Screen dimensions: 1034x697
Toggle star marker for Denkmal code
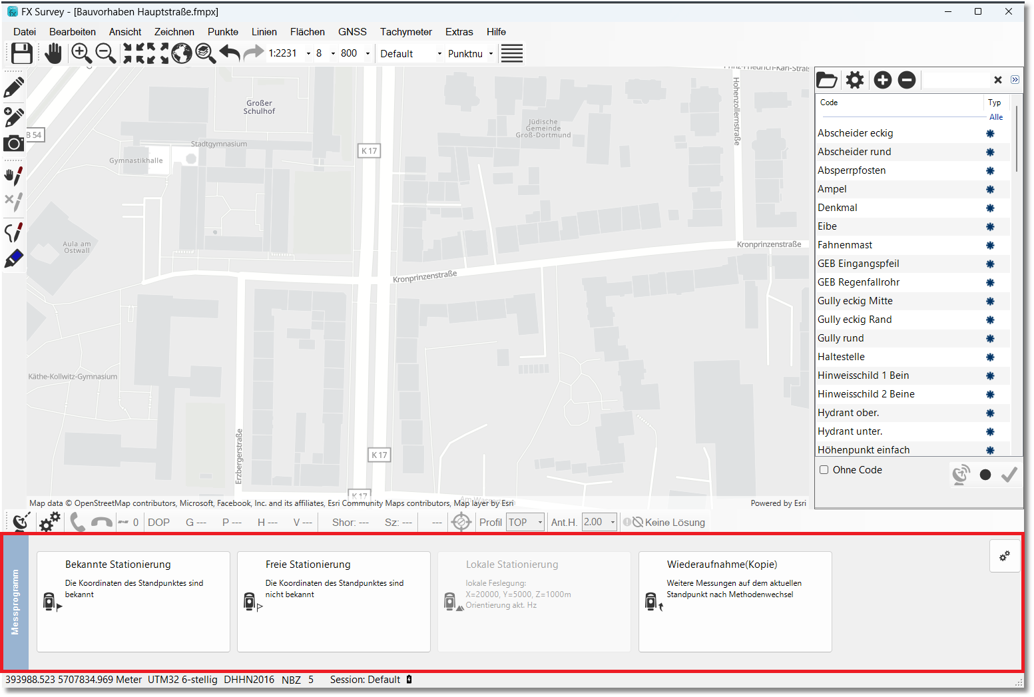(990, 208)
